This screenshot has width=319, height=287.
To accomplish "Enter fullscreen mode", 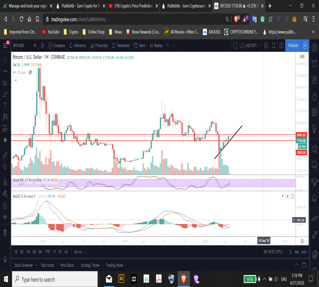I will tap(274, 46).
